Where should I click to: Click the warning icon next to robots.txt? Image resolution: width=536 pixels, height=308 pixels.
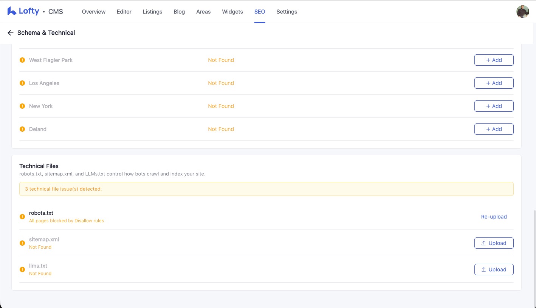22,217
